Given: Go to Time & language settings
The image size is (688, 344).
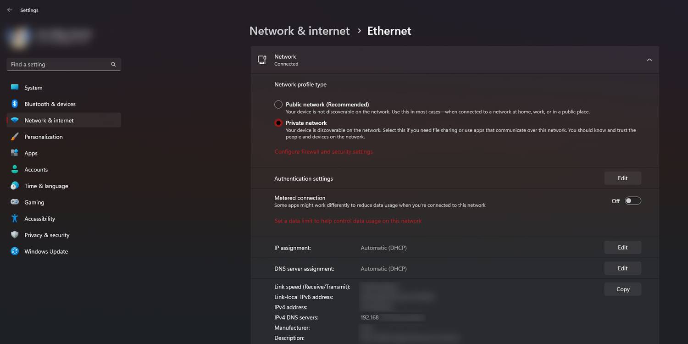Looking at the screenshot, I should pos(46,186).
